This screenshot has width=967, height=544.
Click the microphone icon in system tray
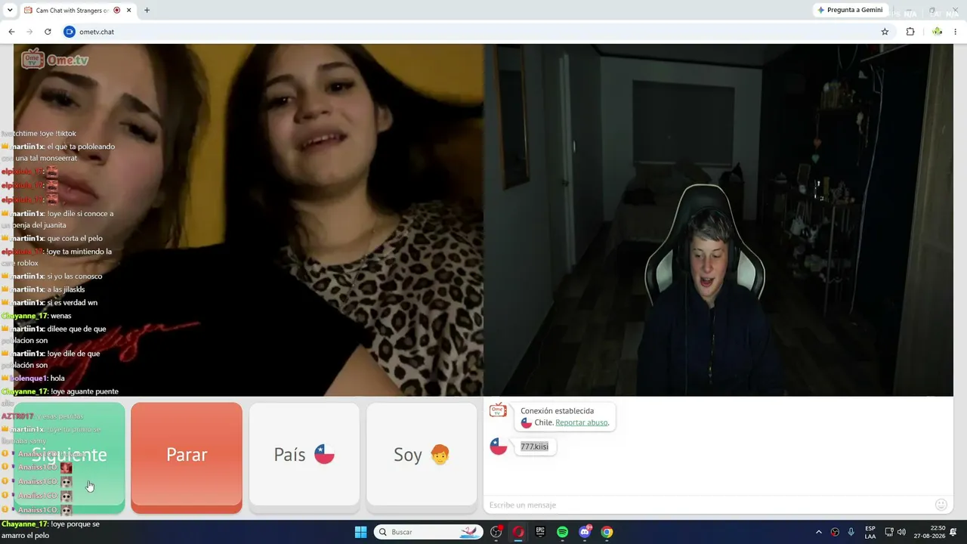coord(851,532)
